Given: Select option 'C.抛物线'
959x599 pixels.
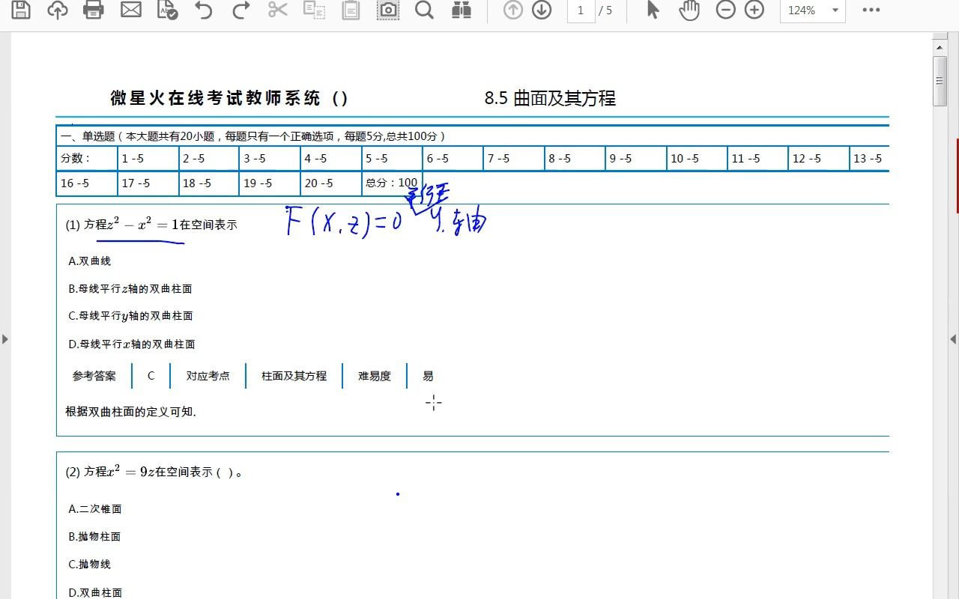Looking at the screenshot, I should [x=89, y=565].
